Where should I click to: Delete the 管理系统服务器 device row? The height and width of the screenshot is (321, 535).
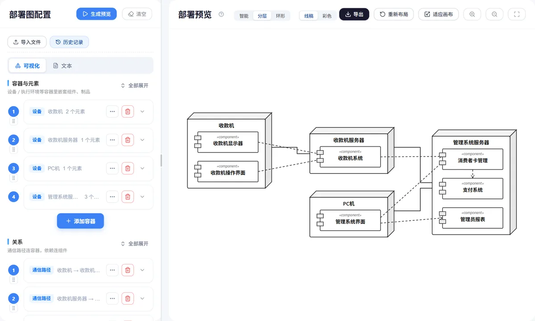(128, 197)
